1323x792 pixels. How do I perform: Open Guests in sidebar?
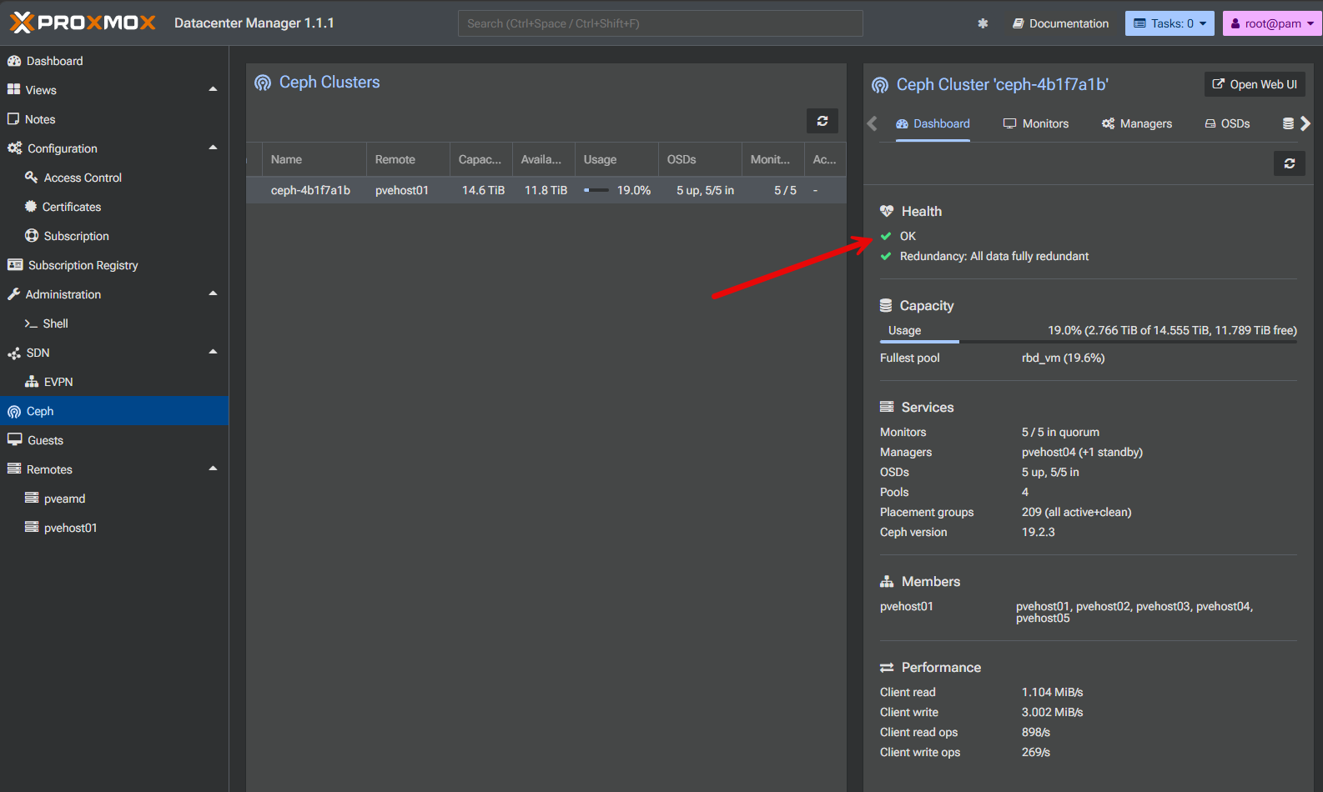(114, 440)
